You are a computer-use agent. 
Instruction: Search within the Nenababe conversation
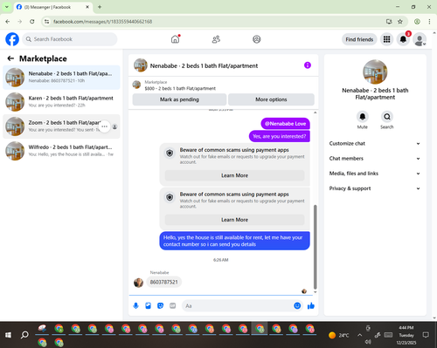tap(387, 117)
